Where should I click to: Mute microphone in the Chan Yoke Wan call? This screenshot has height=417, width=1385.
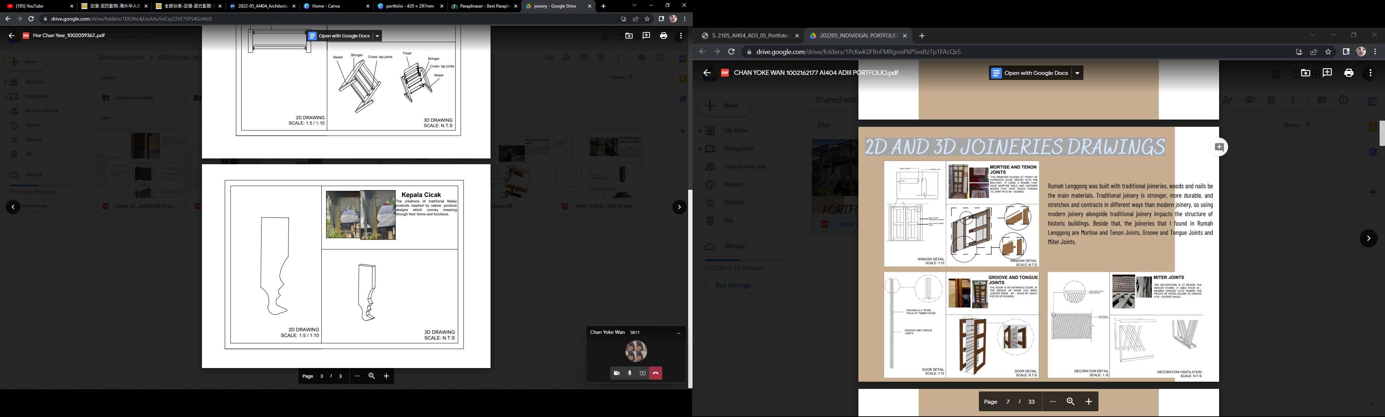630,373
